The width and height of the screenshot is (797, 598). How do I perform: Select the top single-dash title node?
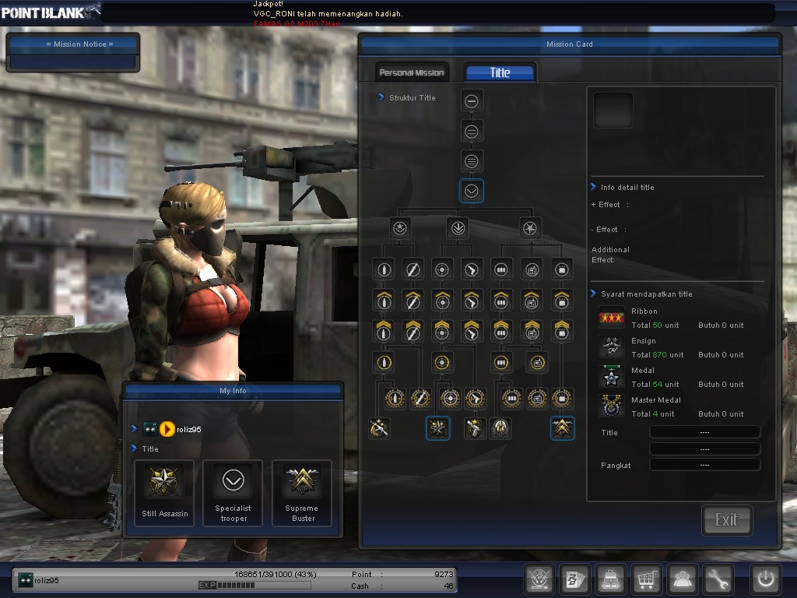pyautogui.click(x=471, y=101)
